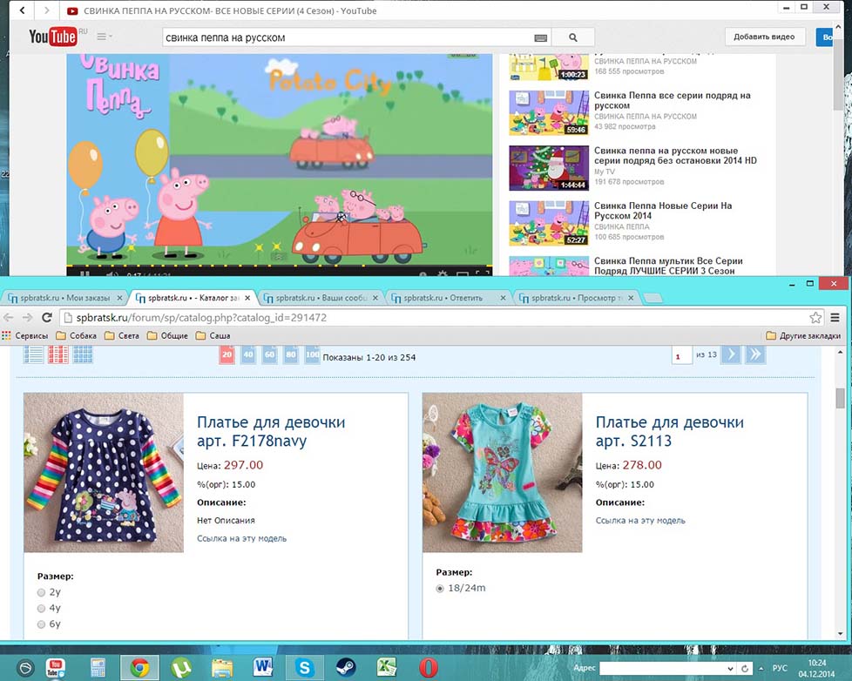Open uTorrent from the taskbar
Screen dimensions: 852x681
[x=180, y=667]
